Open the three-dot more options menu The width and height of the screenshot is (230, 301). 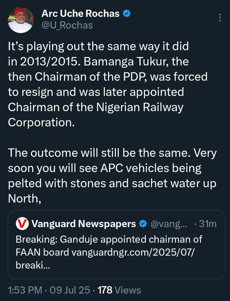[x=220, y=17]
